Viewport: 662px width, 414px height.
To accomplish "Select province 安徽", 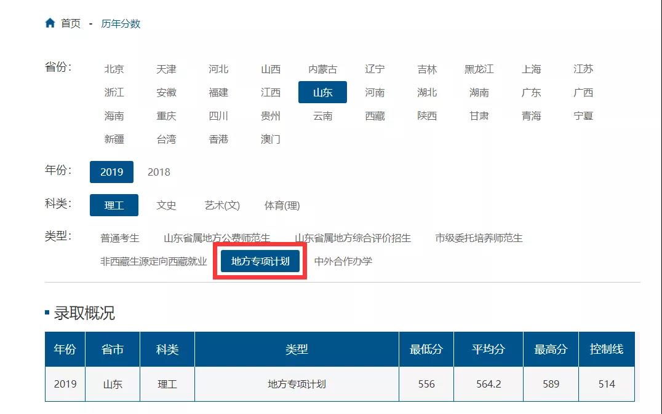I will [166, 92].
